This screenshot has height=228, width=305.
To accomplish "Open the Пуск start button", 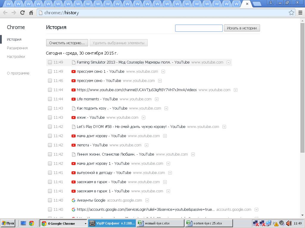I will pyautogui.click(x=8, y=223).
